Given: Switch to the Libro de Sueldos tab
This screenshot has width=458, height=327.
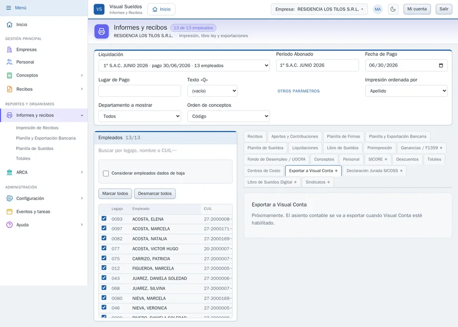Looking at the screenshot, I should coord(343,148).
